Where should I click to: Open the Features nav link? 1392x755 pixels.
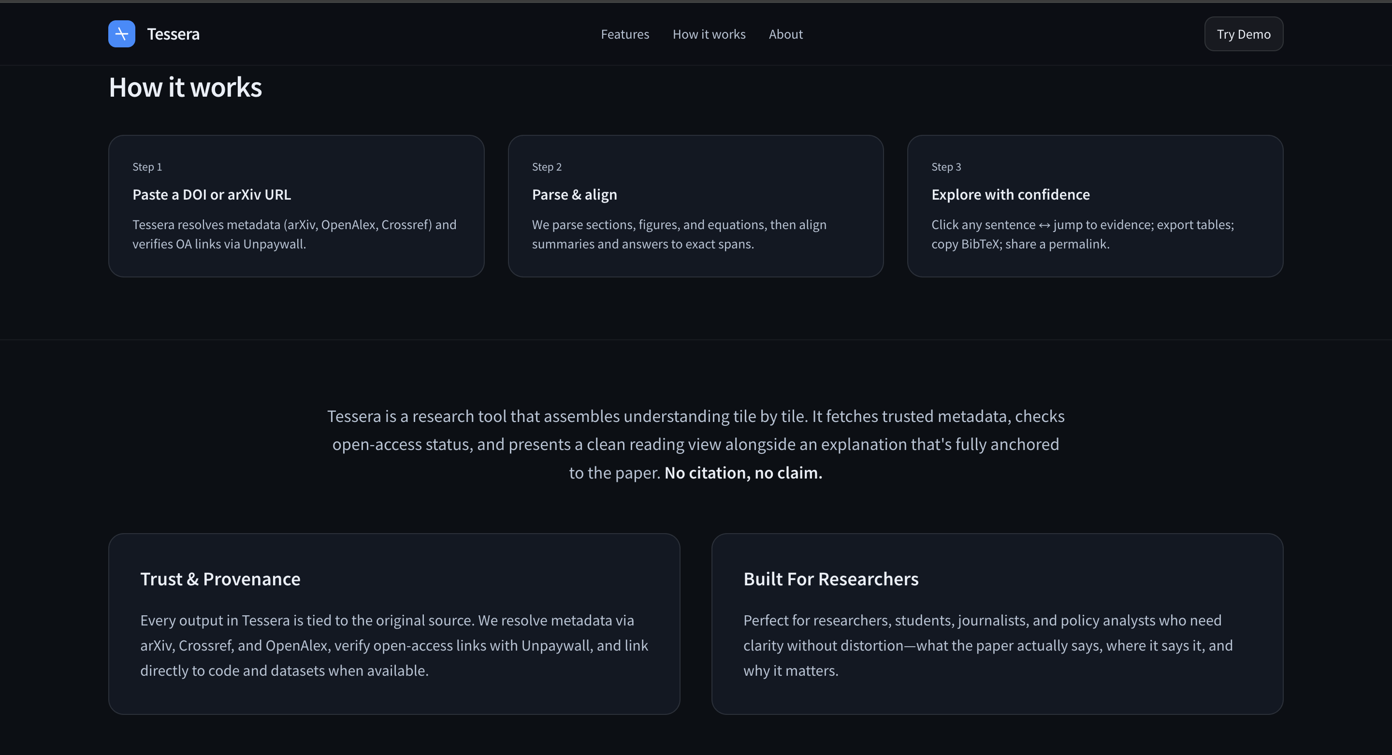pyautogui.click(x=624, y=34)
